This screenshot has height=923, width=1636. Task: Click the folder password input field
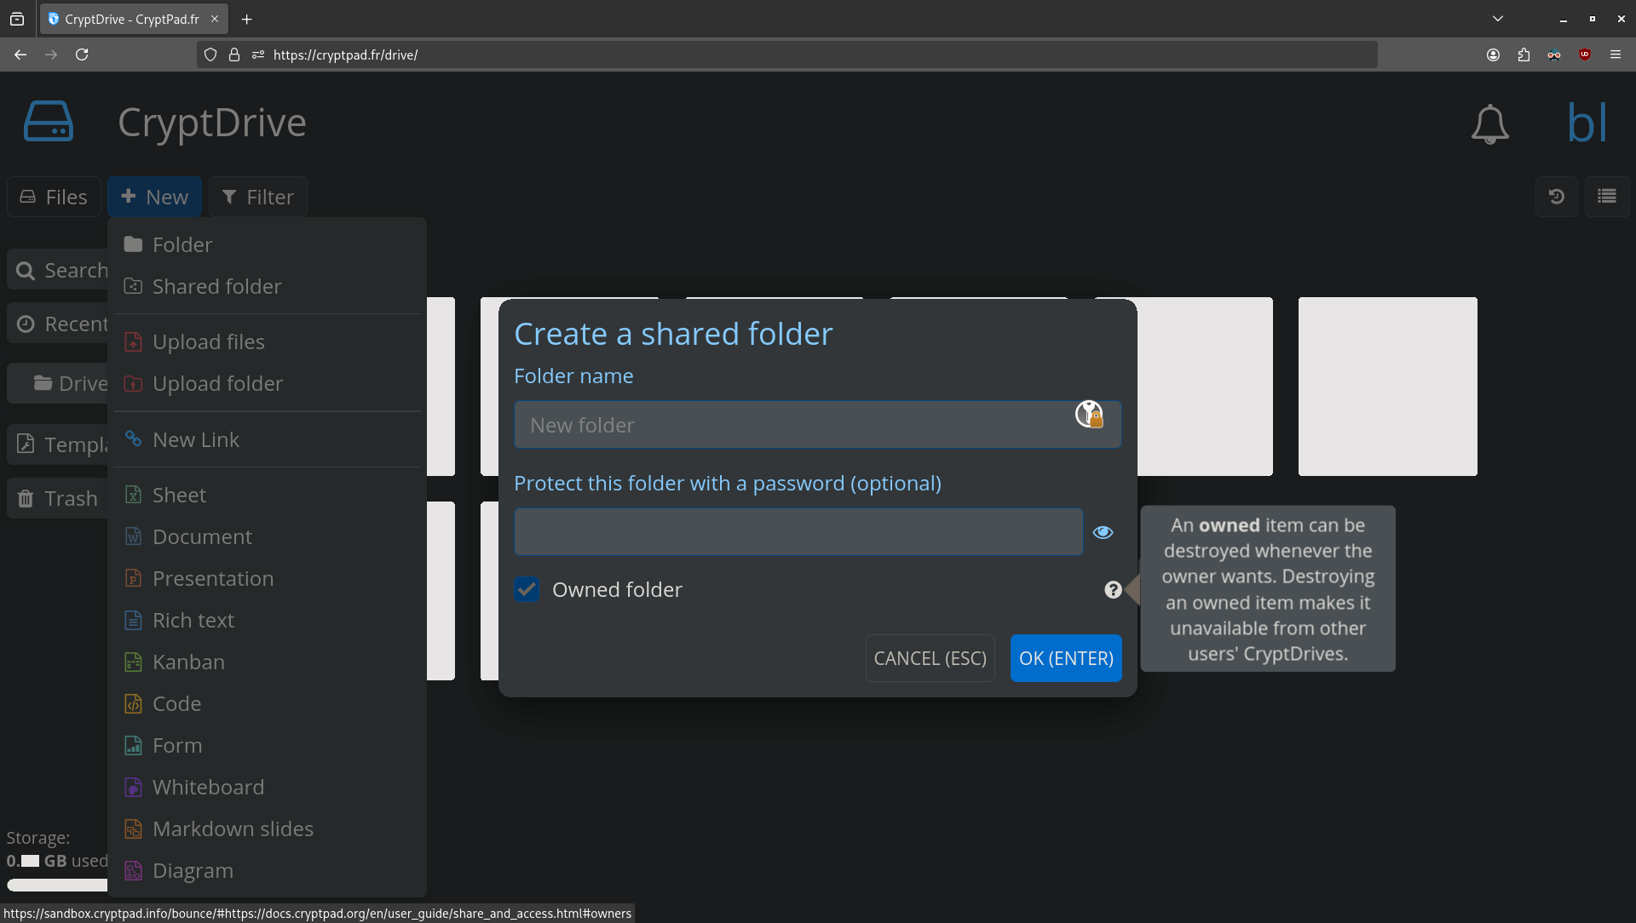tap(798, 532)
